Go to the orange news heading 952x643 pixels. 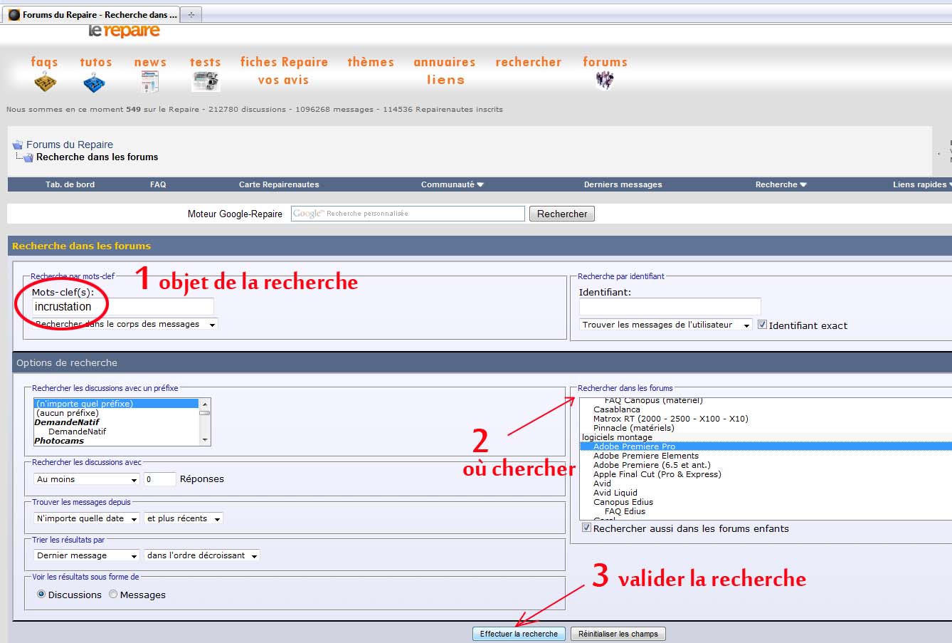pyautogui.click(x=150, y=62)
